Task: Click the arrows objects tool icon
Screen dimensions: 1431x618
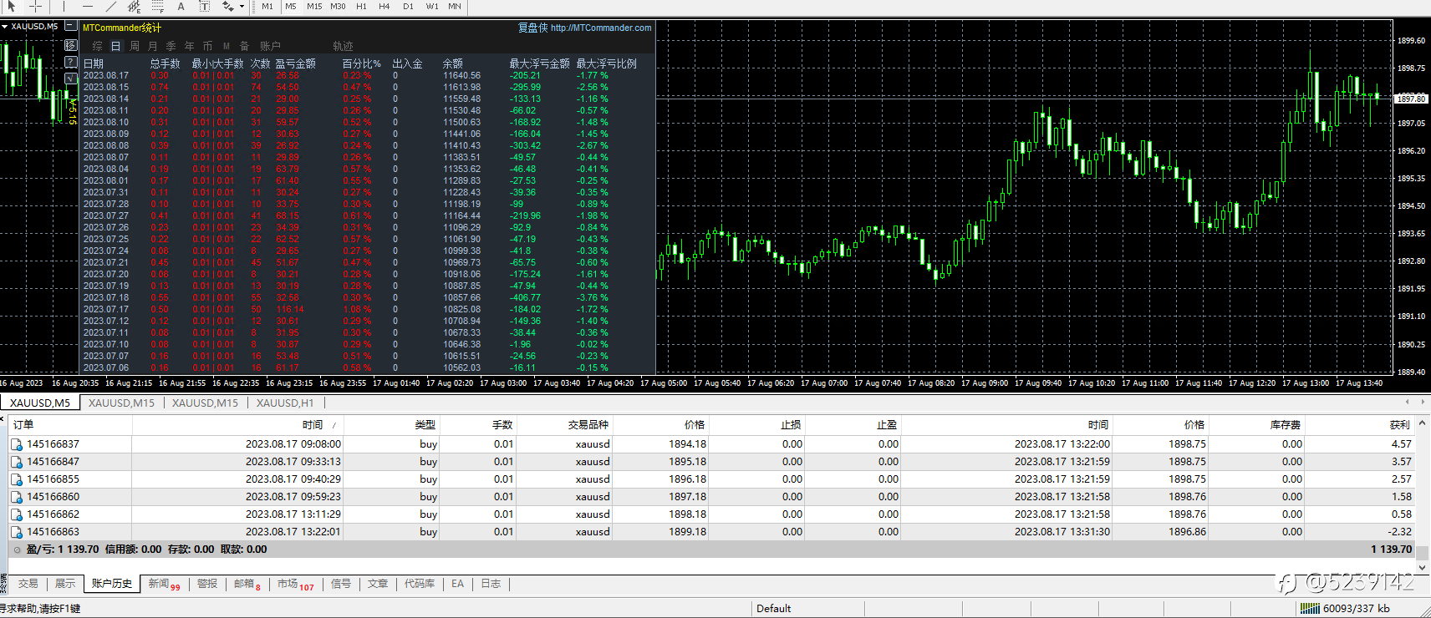Action: click(x=227, y=6)
